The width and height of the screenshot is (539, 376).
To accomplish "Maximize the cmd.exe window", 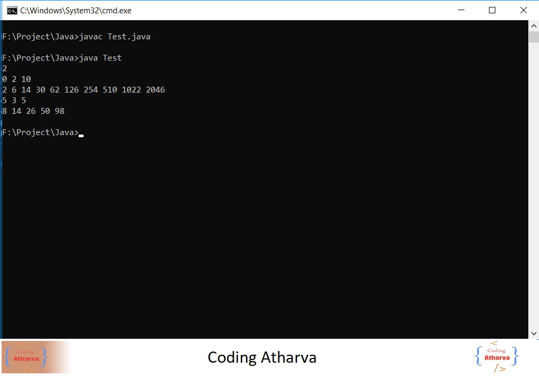I will pos(492,10).
